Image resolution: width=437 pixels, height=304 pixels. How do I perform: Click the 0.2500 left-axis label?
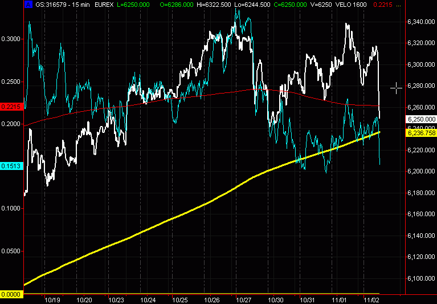[x=11, y=82]
